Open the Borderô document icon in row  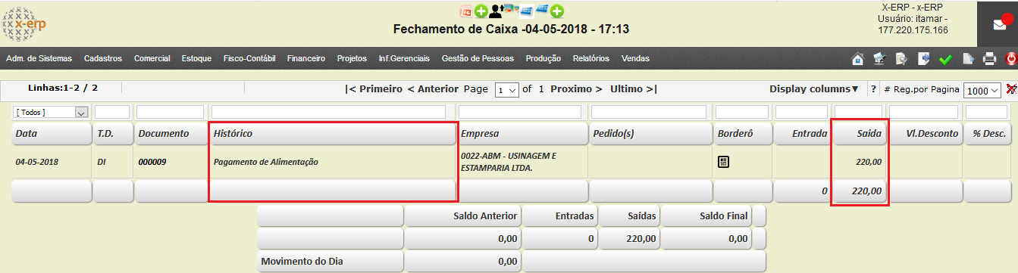pyautogui.click(x=724, y=161)
